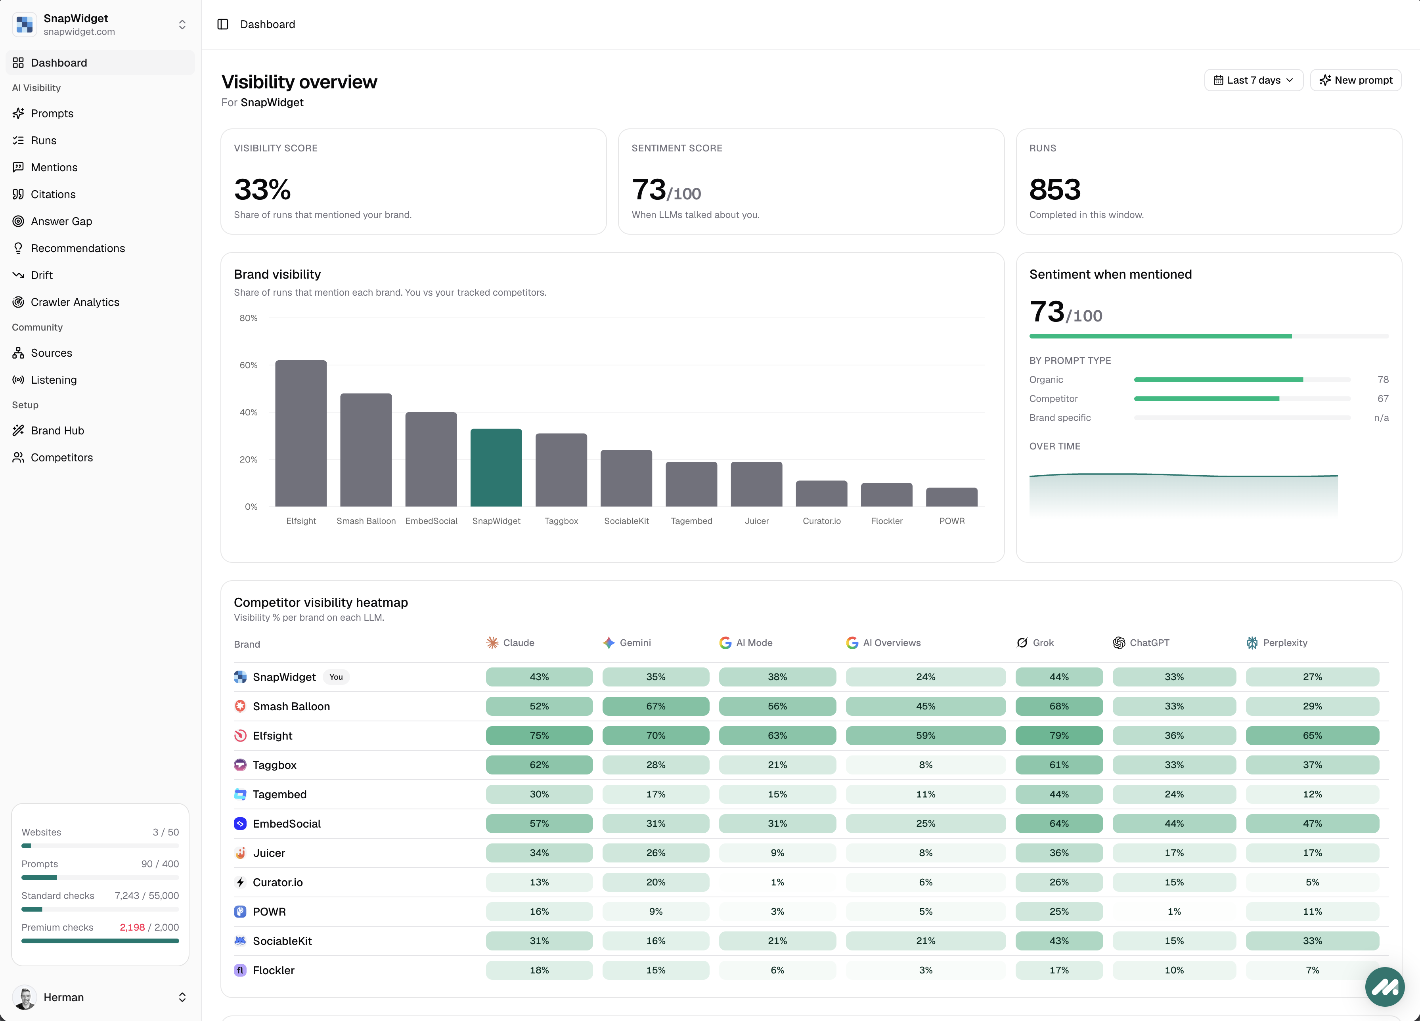Click the Sentiment Score 73/100 value
The width and height of the screenshot is (1420, 1021).
[x=666, y=190]
